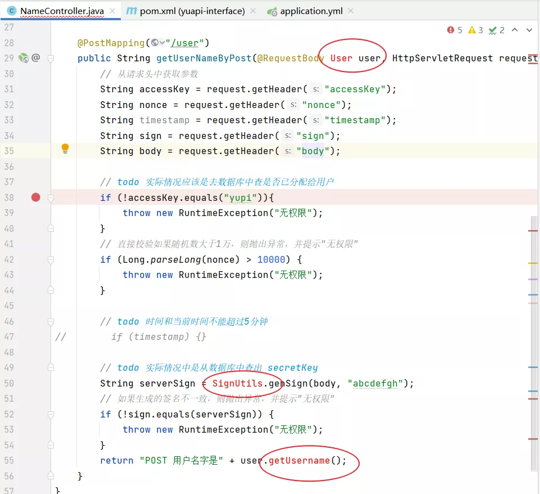Click the "timestamp" string literal

tap(355, 120)
